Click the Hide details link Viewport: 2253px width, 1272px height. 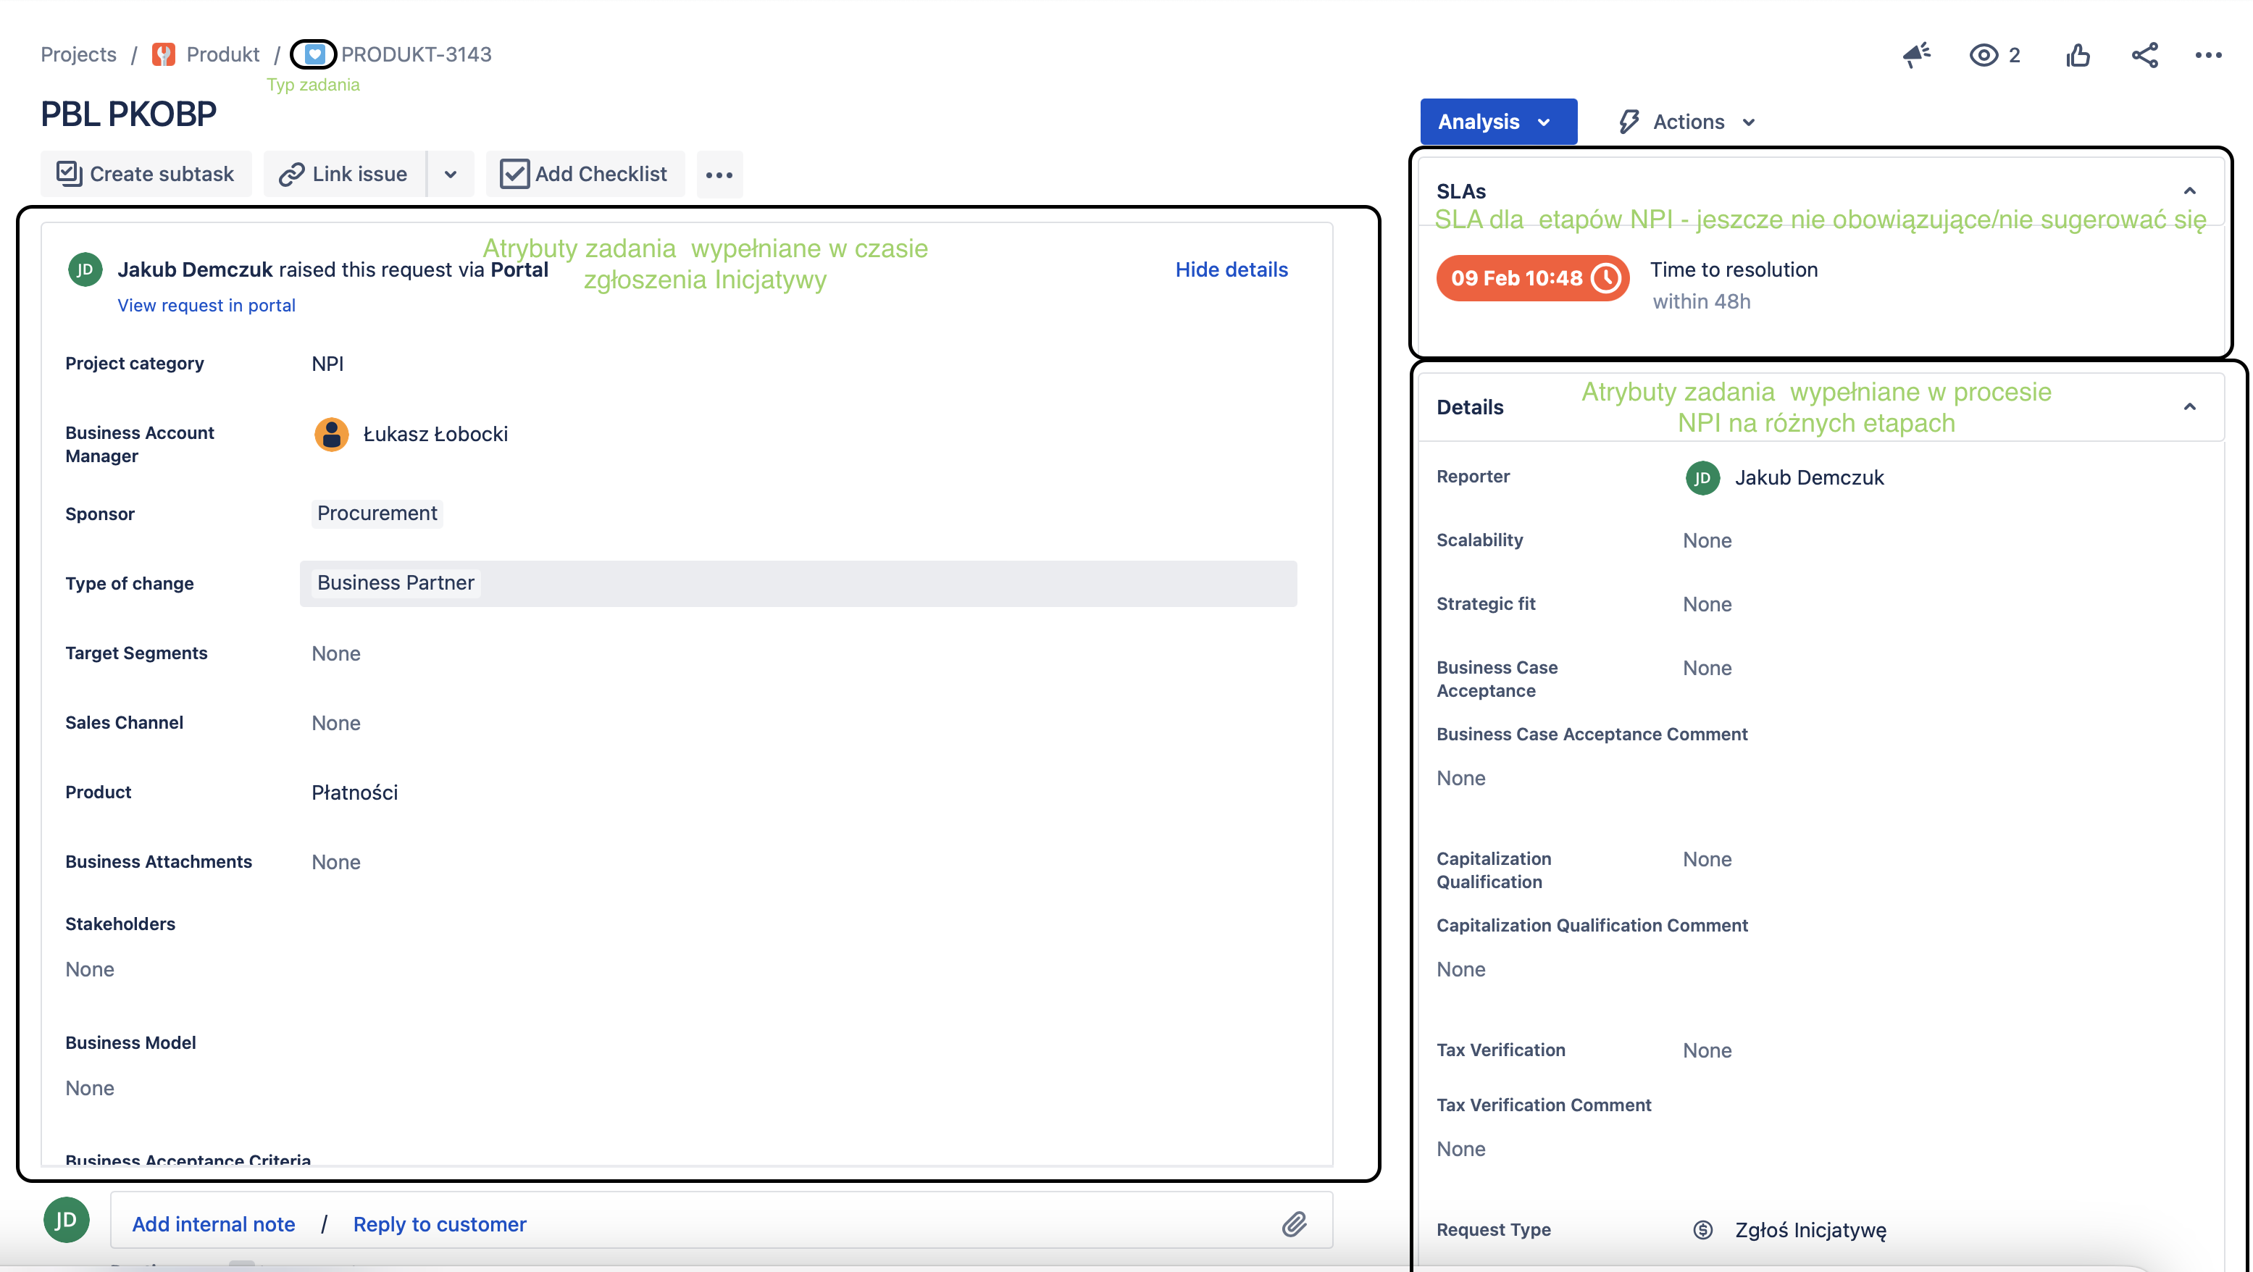pyautogui.click(x=1232, y=269)
